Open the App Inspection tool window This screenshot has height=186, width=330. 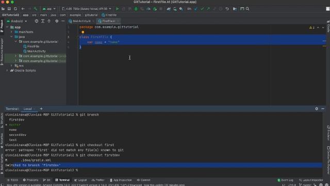click(121, 180)
